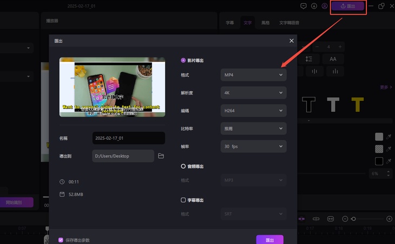Increase the value 4 with plus button

[x=340, y=47]
